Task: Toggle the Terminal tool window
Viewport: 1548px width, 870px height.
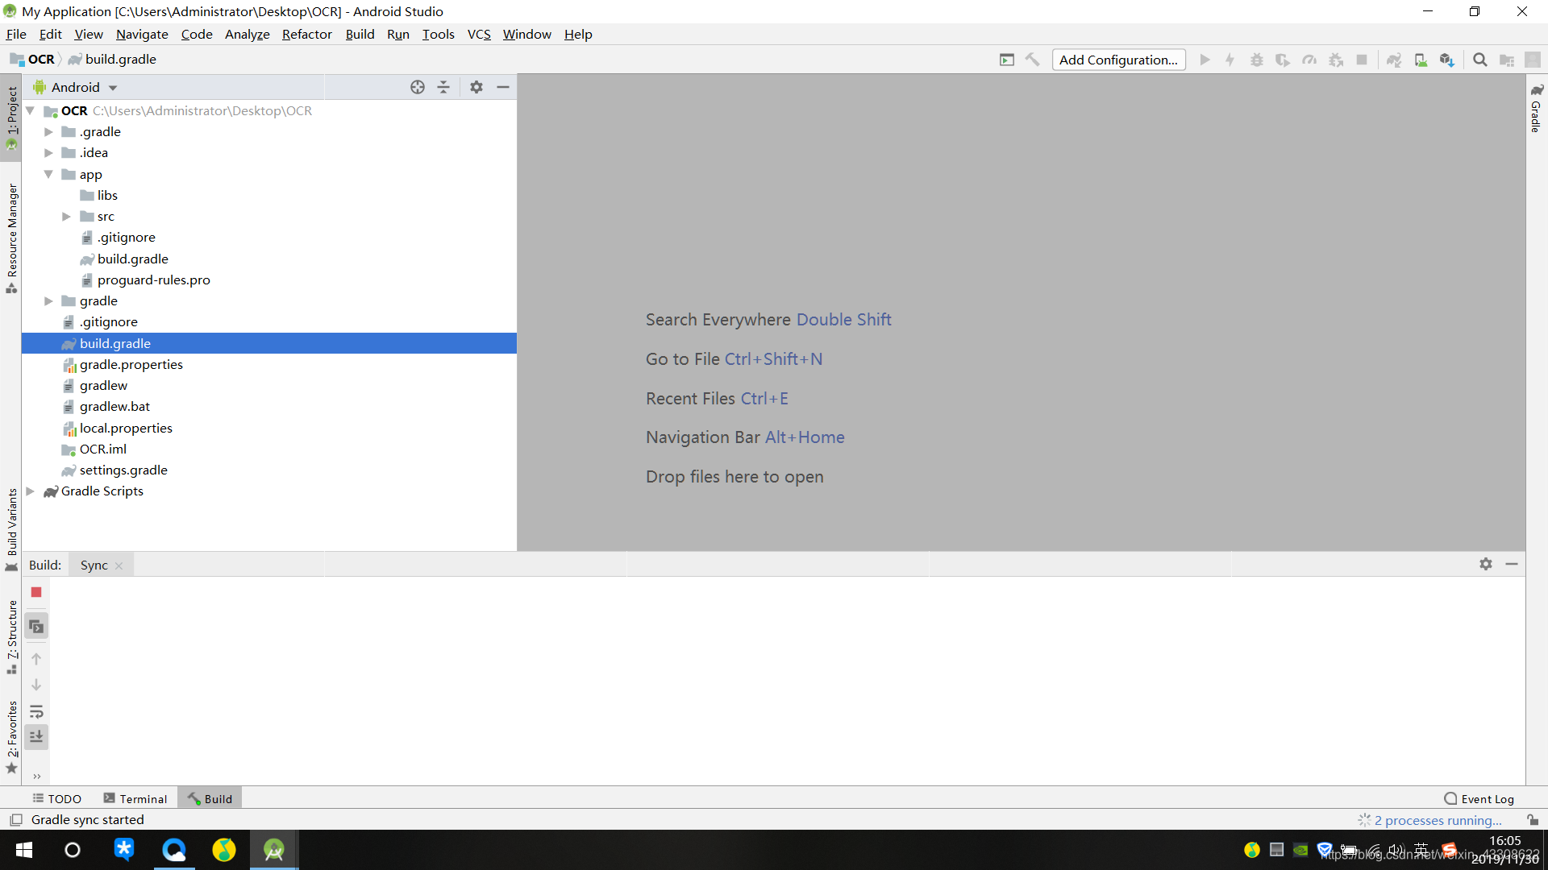Action: point(135,798)
